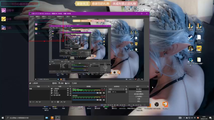The width and height of the screenshot is (214, 120).
Task: Move scene up in Scenes panel
Action: (37, 102)
